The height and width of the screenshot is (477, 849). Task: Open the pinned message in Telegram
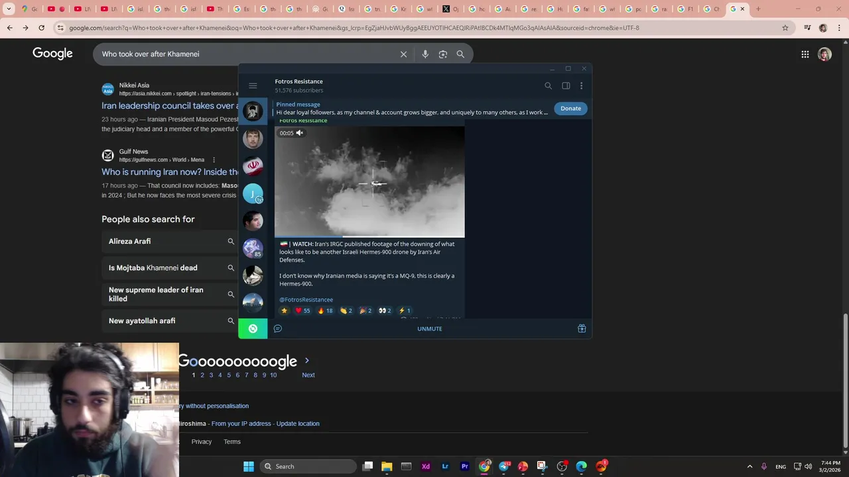[x=411, y=108]
